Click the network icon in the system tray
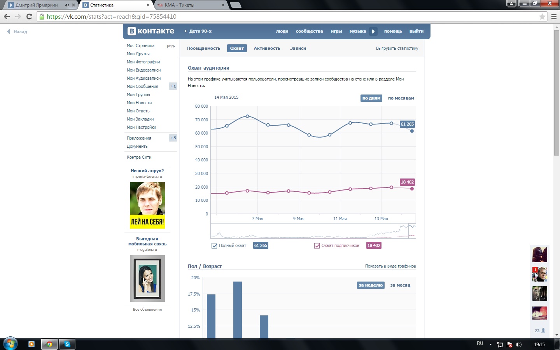Screen dimensions: 560x350 click(500, 345)
